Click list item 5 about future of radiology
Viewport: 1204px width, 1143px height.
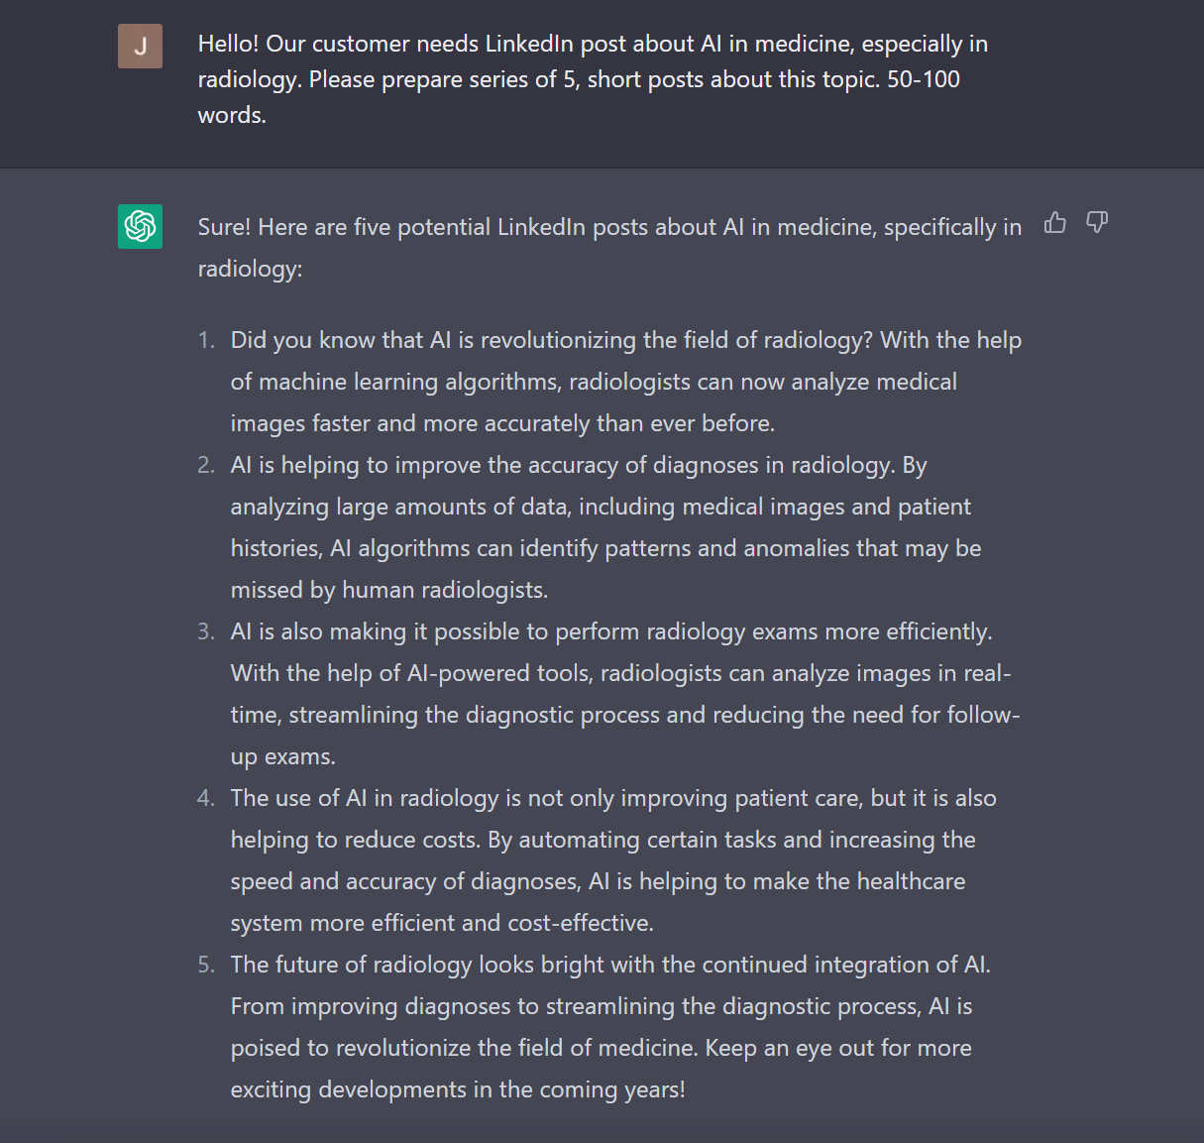[x=610, y=1027]
